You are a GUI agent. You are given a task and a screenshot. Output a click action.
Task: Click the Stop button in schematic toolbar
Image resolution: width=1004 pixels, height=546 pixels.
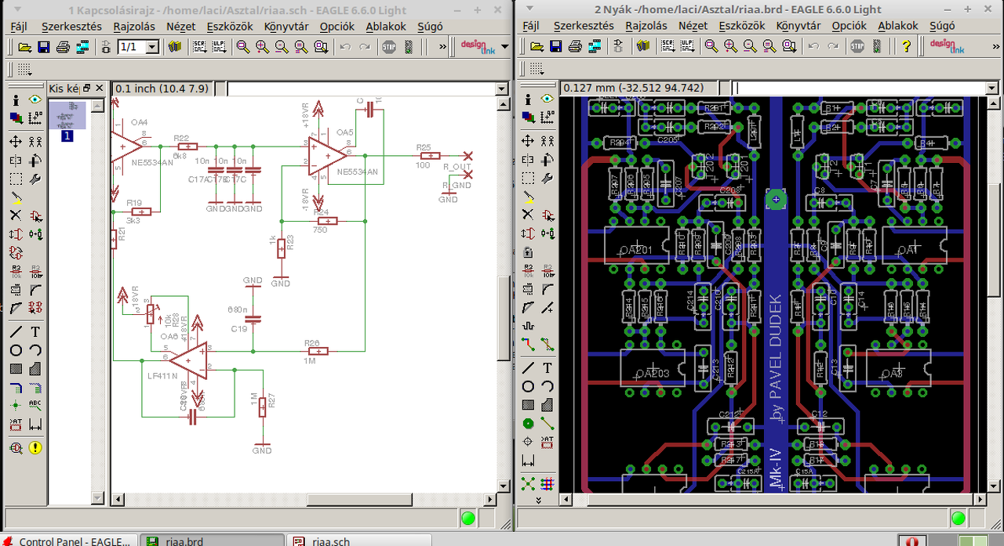[x=389, y=47]
